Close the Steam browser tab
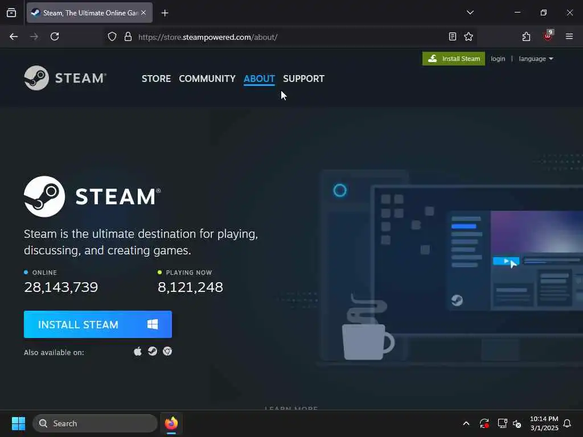Viewport: 583px width, 437px height. (x=143, y=13)
